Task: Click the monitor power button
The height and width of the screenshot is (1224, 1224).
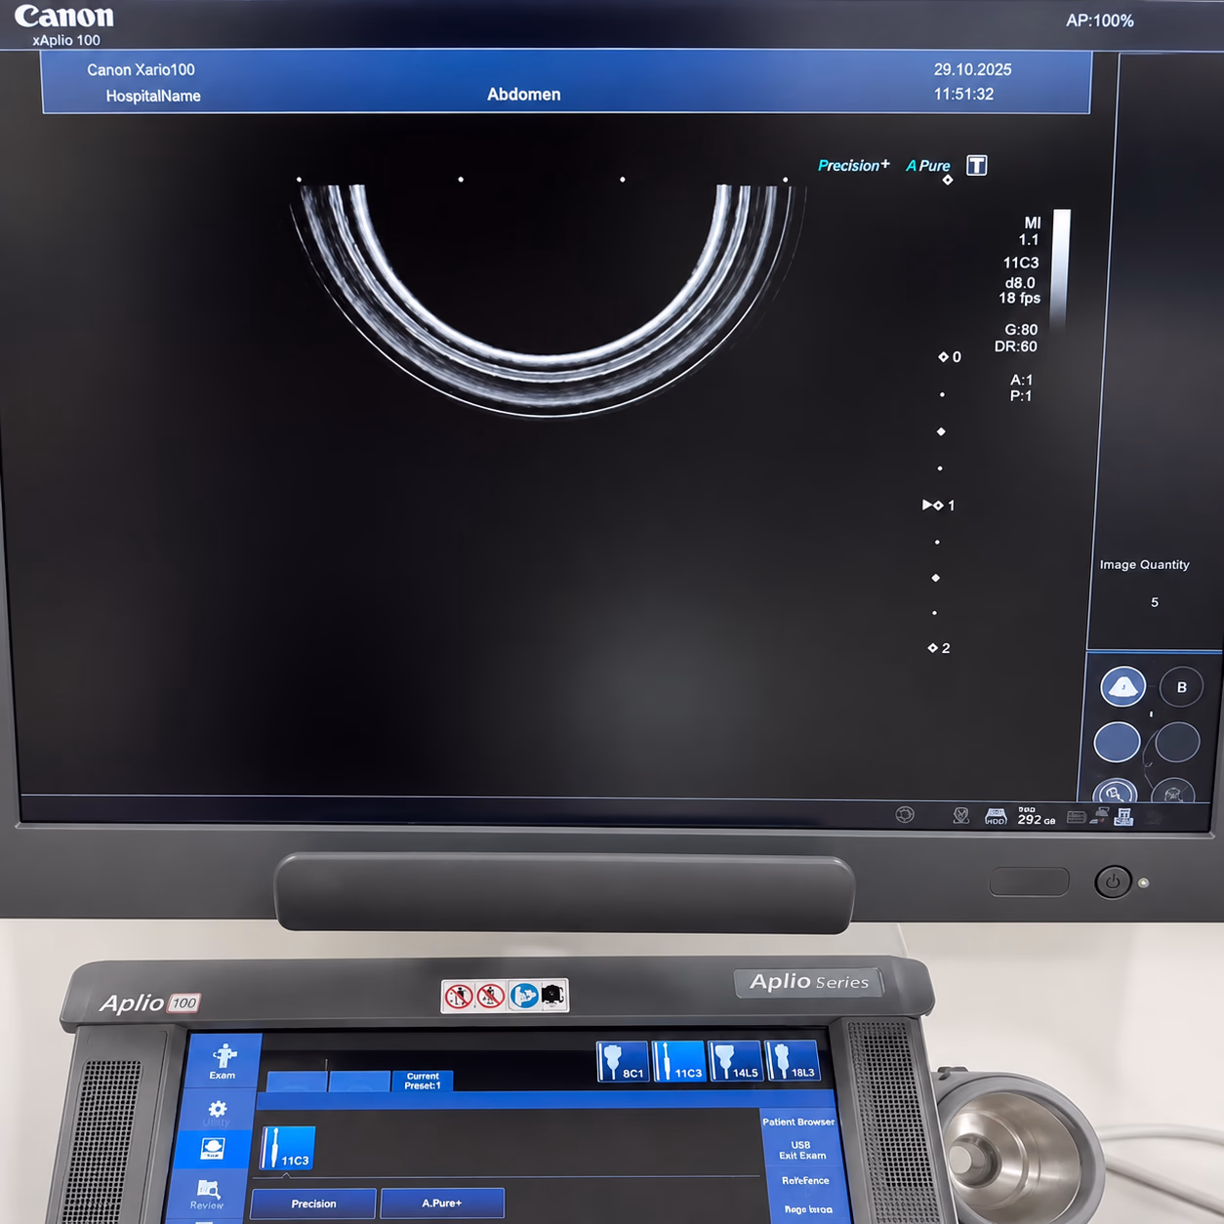Action: coord(1113,882)
